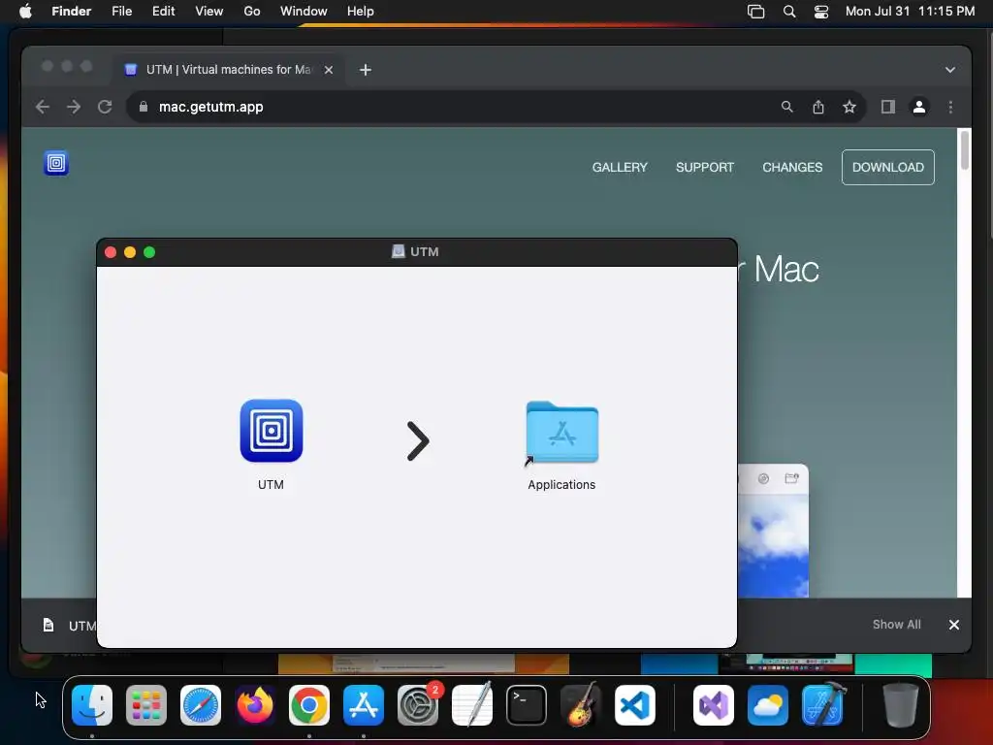Open the Trash in the Dock
Image resolution: width=993 pixels, height=745 pixels.
tap(901, 705)
